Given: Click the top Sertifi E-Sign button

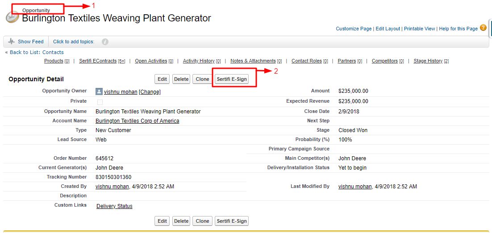Looking at the screenshot, I should (232, 79).
